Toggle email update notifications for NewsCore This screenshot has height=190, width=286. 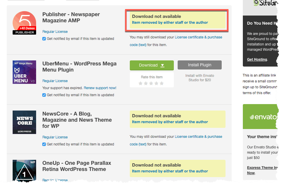click(x=44, y=144)
